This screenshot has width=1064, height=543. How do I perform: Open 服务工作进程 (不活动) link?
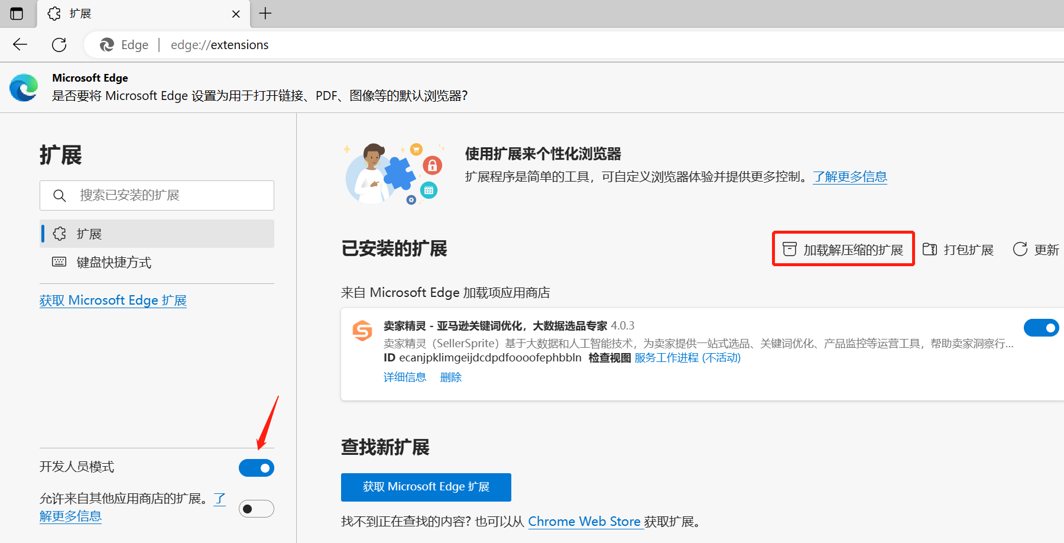687,358
